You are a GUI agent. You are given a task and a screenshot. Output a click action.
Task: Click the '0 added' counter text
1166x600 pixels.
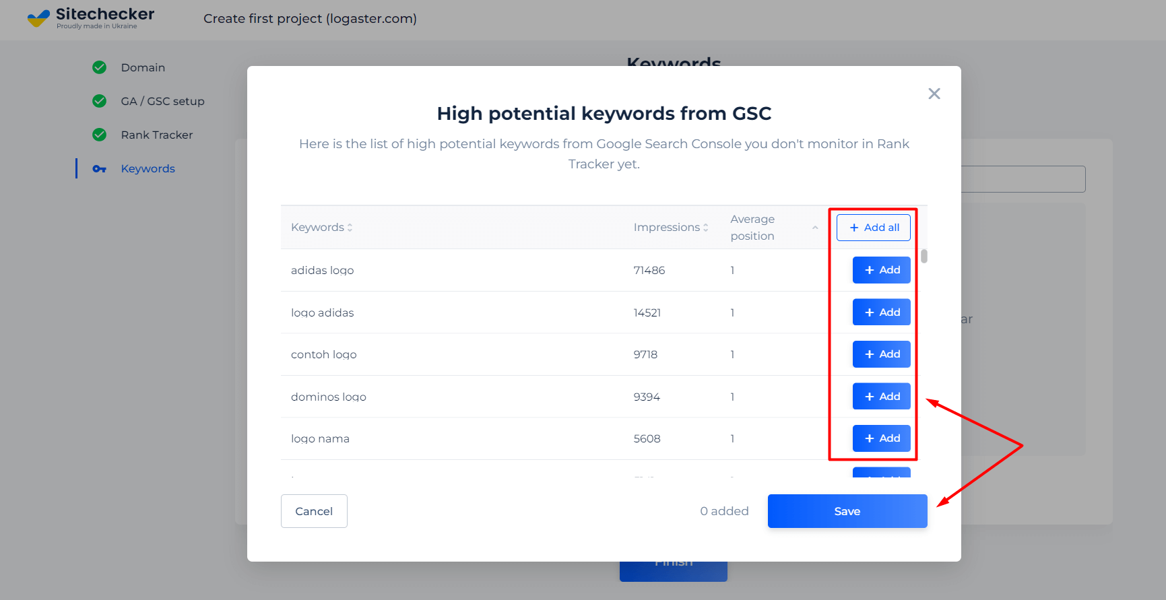point(724,511)
